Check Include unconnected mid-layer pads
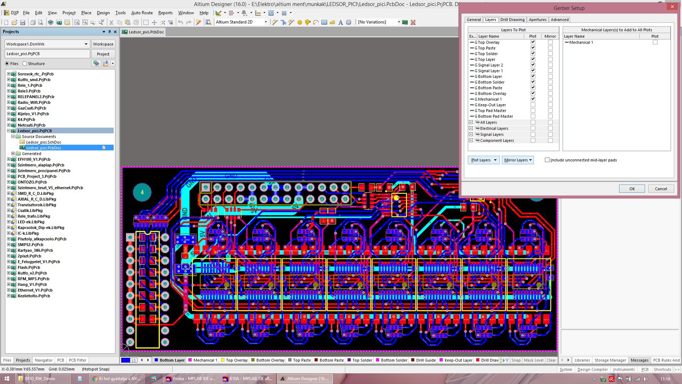The height and width of the screenshot is (384, 682). tap(547, 160)
